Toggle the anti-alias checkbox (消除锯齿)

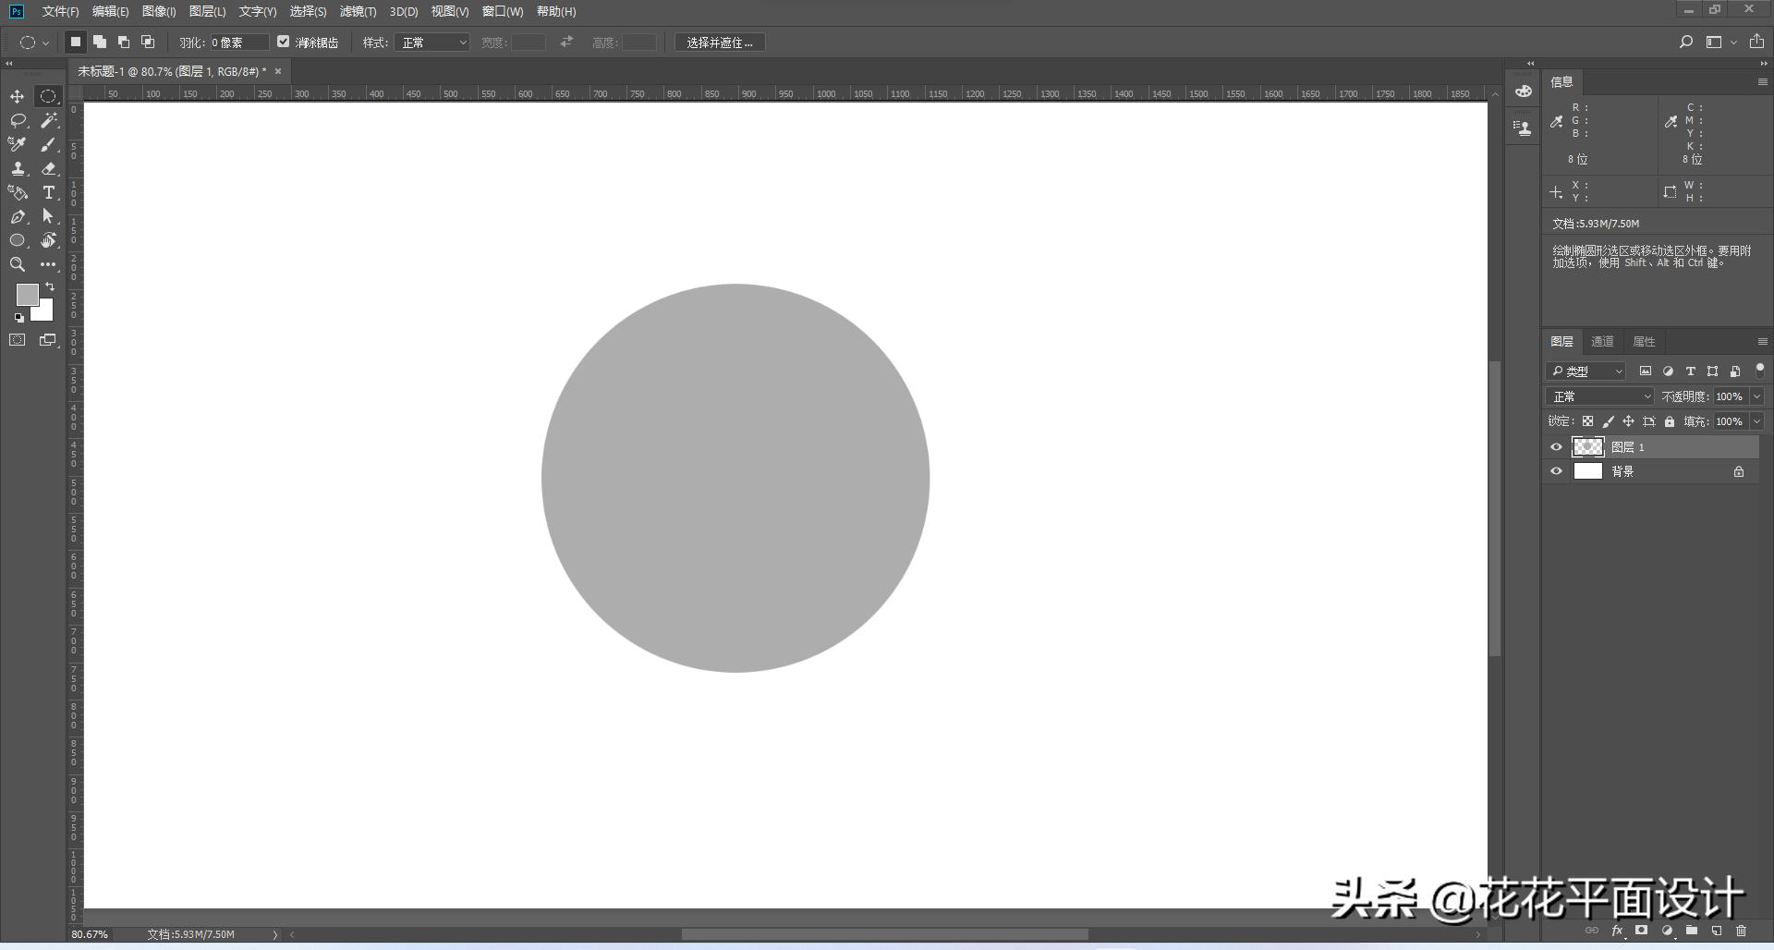click(x=284, y=42)
